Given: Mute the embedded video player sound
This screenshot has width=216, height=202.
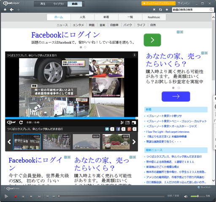Looking at the screenshot, I should pos(122,122).
